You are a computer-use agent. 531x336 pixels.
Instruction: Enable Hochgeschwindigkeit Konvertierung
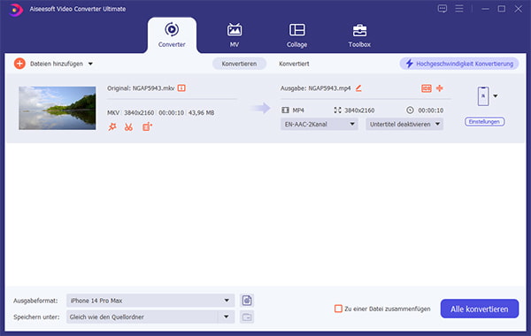[x=459, y=64]
